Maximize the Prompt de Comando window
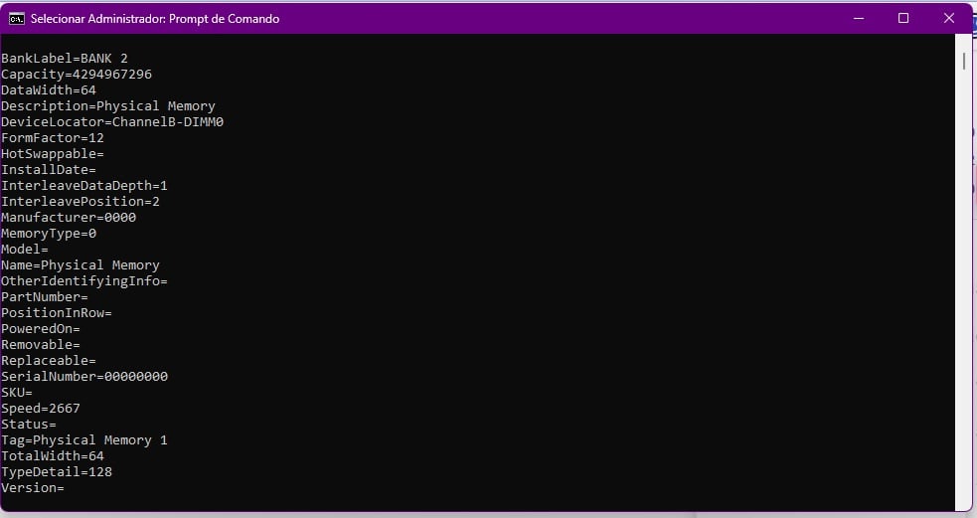The width and height of the screenshot is (977, 518). click(902, 19)
